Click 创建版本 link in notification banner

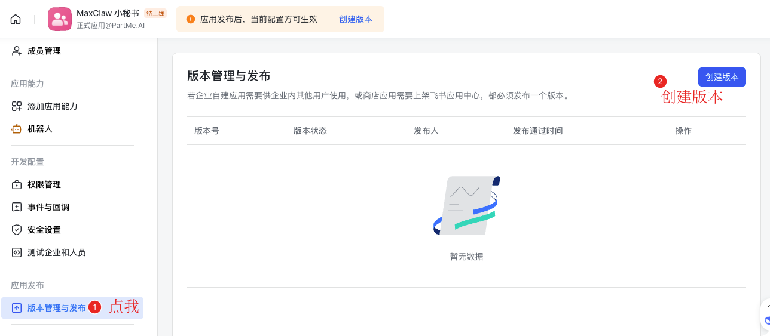356,19
